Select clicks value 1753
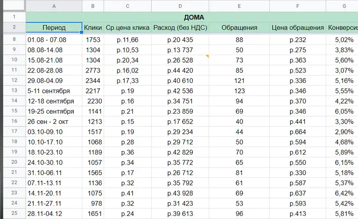This screenshot has width=358, height=219. [93, 39]
